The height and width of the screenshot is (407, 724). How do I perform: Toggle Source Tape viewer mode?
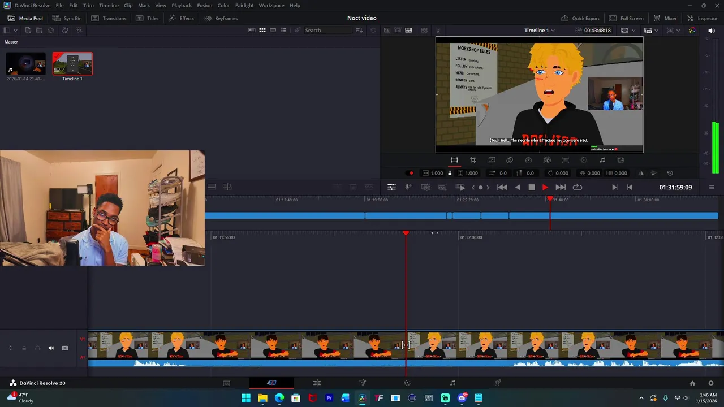[398, 30]
